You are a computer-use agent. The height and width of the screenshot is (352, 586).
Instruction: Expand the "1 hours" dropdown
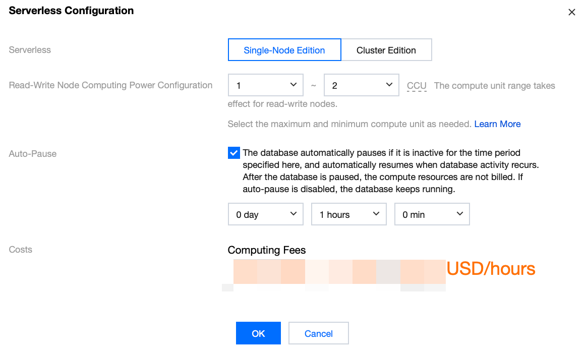pyautogui.click(x=348, y=214)
